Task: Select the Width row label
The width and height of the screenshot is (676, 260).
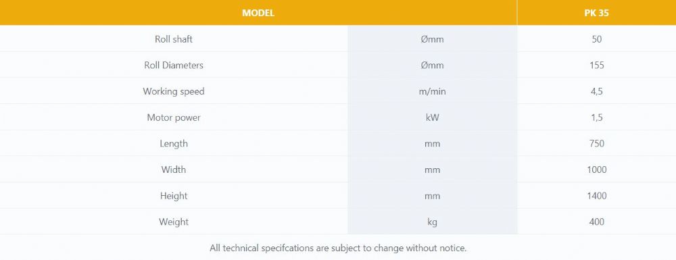Action: tap(174, 170)
